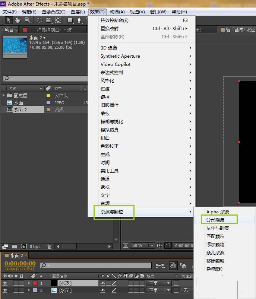Expand the 固态层 folder in project panel

tap(3, 95)
